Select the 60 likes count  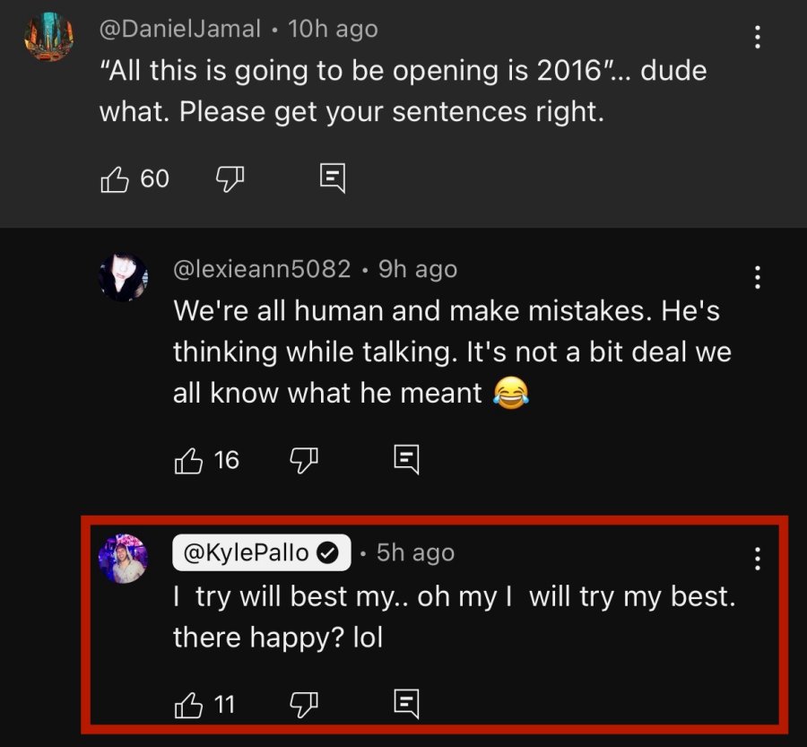[155, 178]
